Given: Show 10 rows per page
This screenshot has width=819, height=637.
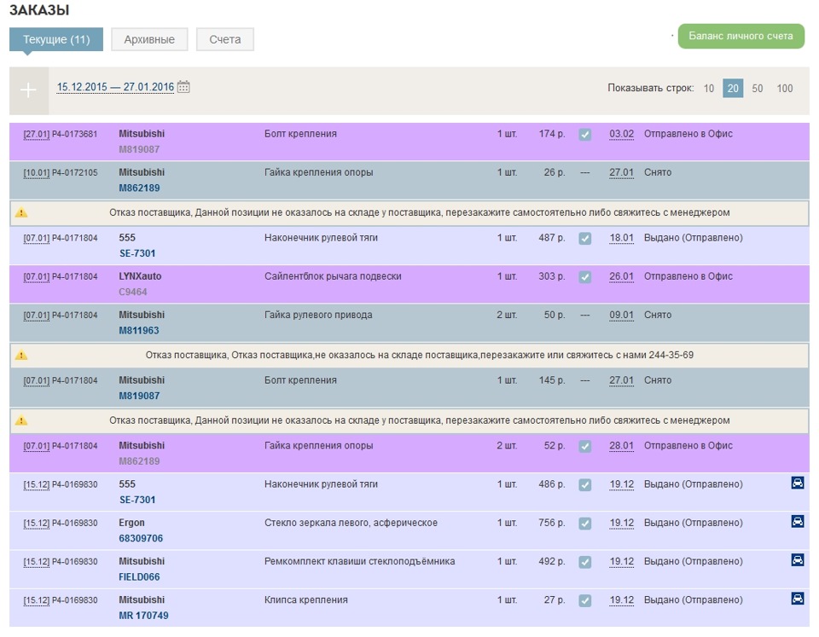Looking at the screenshot, I should coord(709,88).
